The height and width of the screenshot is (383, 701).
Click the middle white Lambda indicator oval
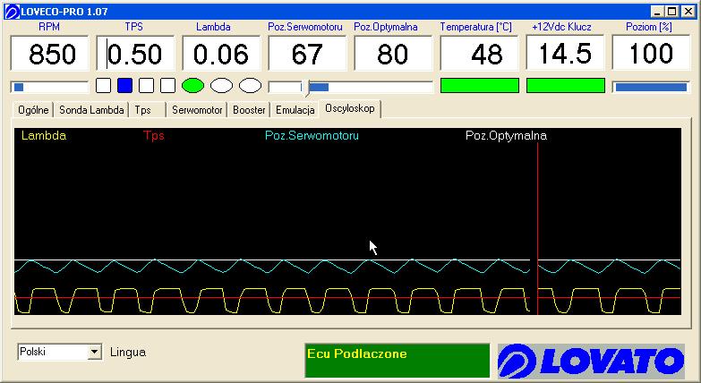pyautogui.click(x=221, y=85)
